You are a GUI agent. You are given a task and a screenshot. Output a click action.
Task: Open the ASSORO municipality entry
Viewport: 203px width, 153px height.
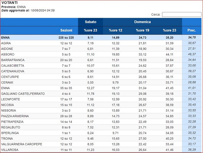point(8,54)
